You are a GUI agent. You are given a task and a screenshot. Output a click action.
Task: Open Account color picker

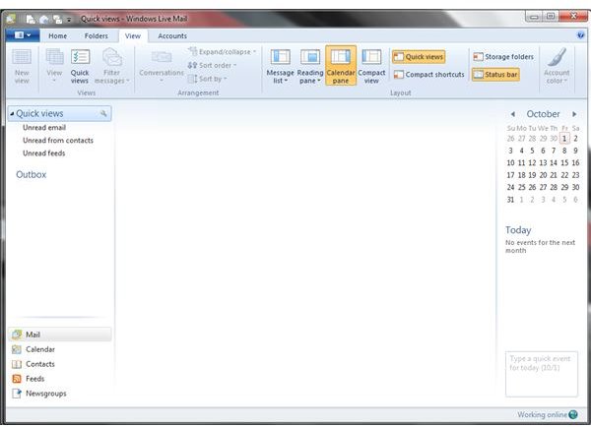(557, 66)
